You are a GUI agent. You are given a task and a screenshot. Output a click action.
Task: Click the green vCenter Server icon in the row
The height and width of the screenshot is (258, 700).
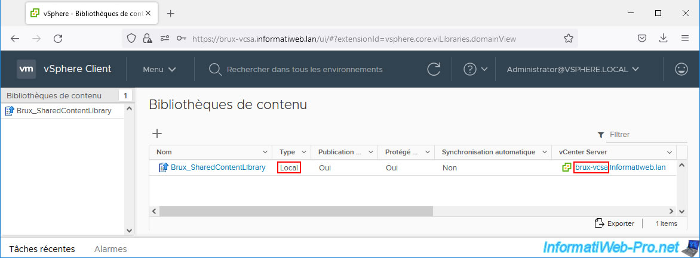pos(567,167)
